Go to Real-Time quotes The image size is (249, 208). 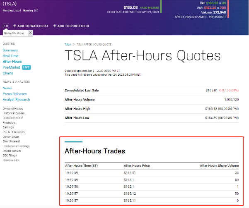[x=10, y=55]
